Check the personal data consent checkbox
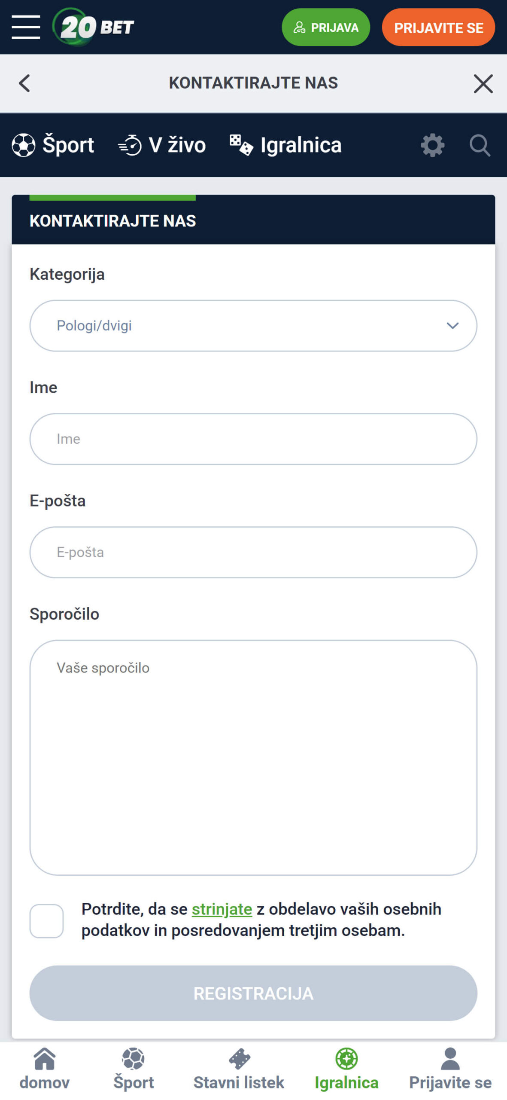 point(46,920)
